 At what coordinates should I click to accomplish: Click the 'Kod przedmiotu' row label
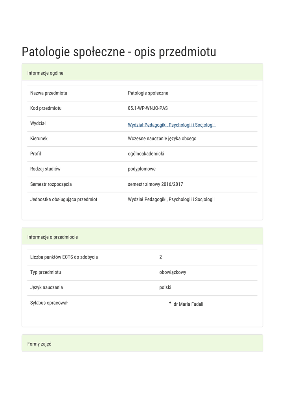[x=46, y=108]
